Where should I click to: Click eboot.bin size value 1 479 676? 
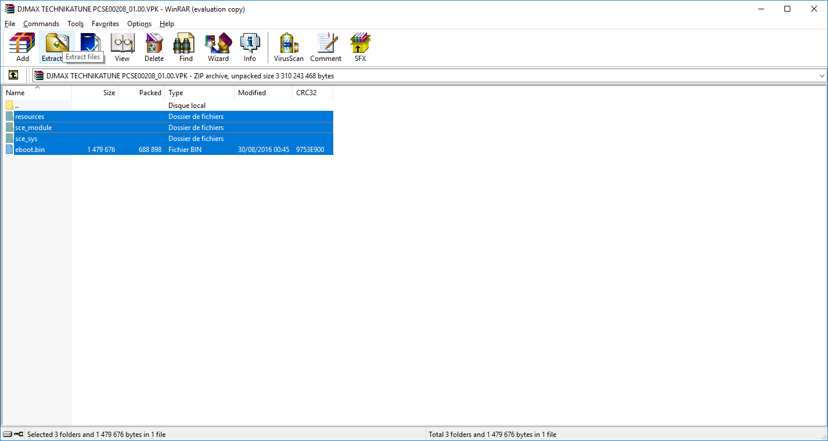coord(101,150)
